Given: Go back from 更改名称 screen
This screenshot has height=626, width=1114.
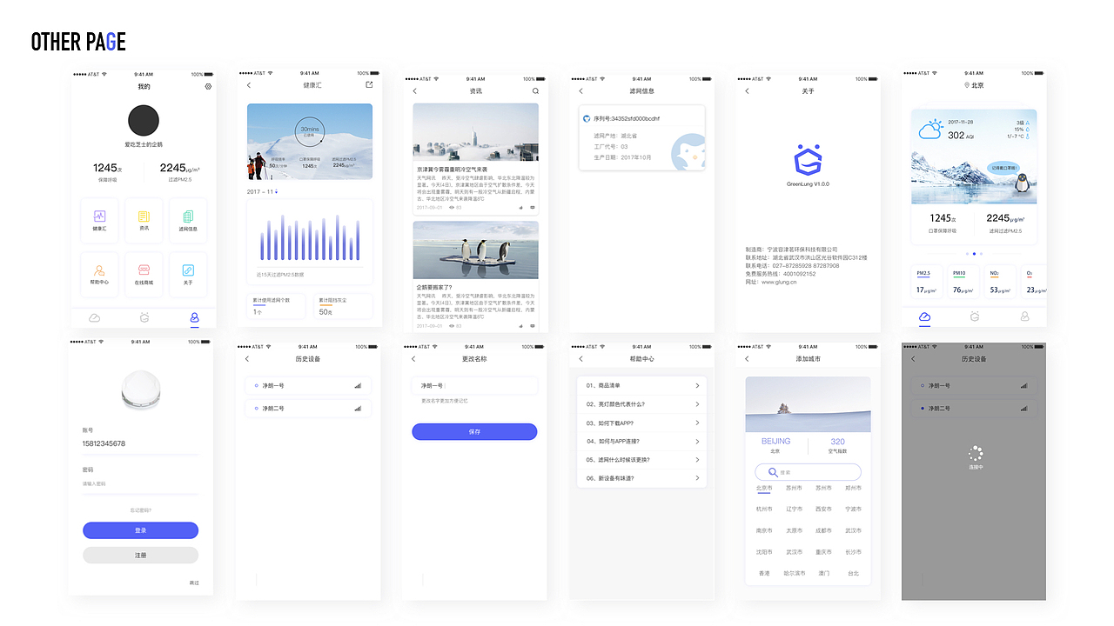Looking at the screenshot, I should pyautogui.click(x=413, y=359).
